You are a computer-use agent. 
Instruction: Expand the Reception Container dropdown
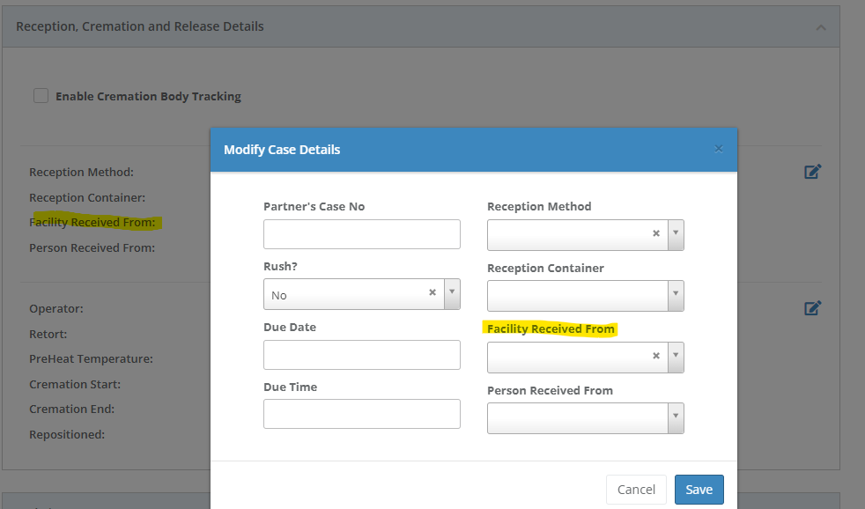coord(676,295)
